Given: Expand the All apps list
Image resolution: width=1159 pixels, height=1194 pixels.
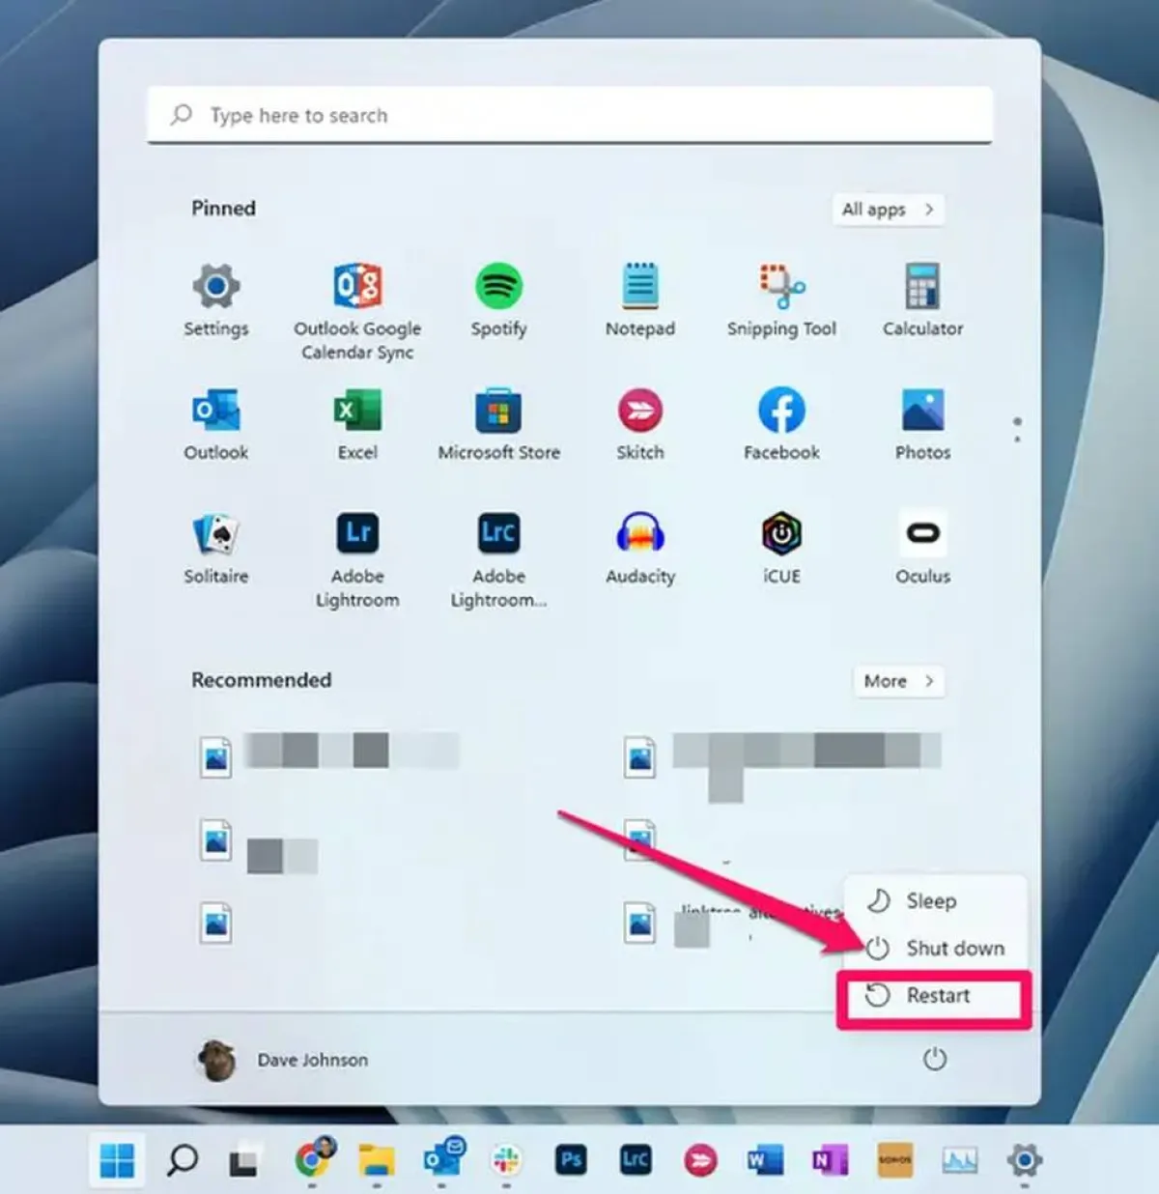Looking at the screenshot, I should tap(887, 210).
